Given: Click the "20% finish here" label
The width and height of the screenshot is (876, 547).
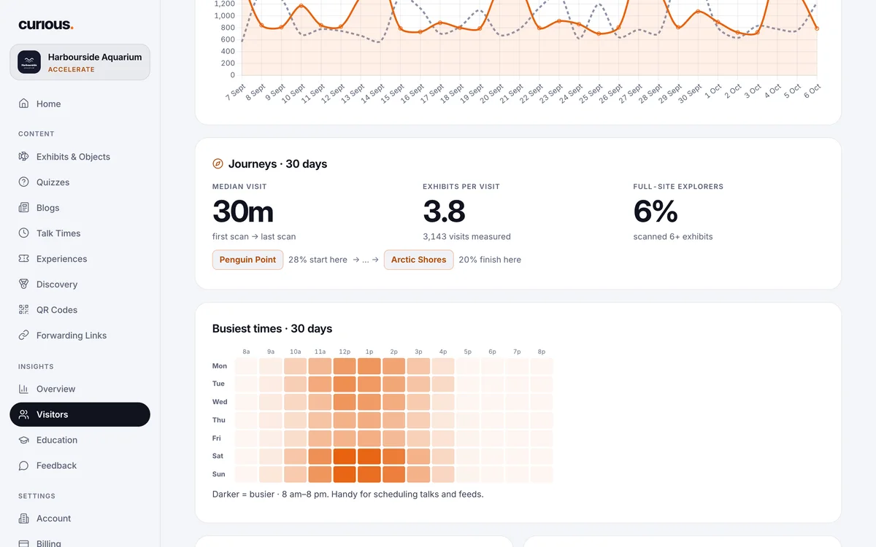Looking at the screenshot, I should [x=490, y=260].
